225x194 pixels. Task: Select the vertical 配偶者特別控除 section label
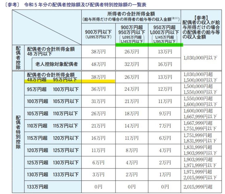(x=18, y=132)
